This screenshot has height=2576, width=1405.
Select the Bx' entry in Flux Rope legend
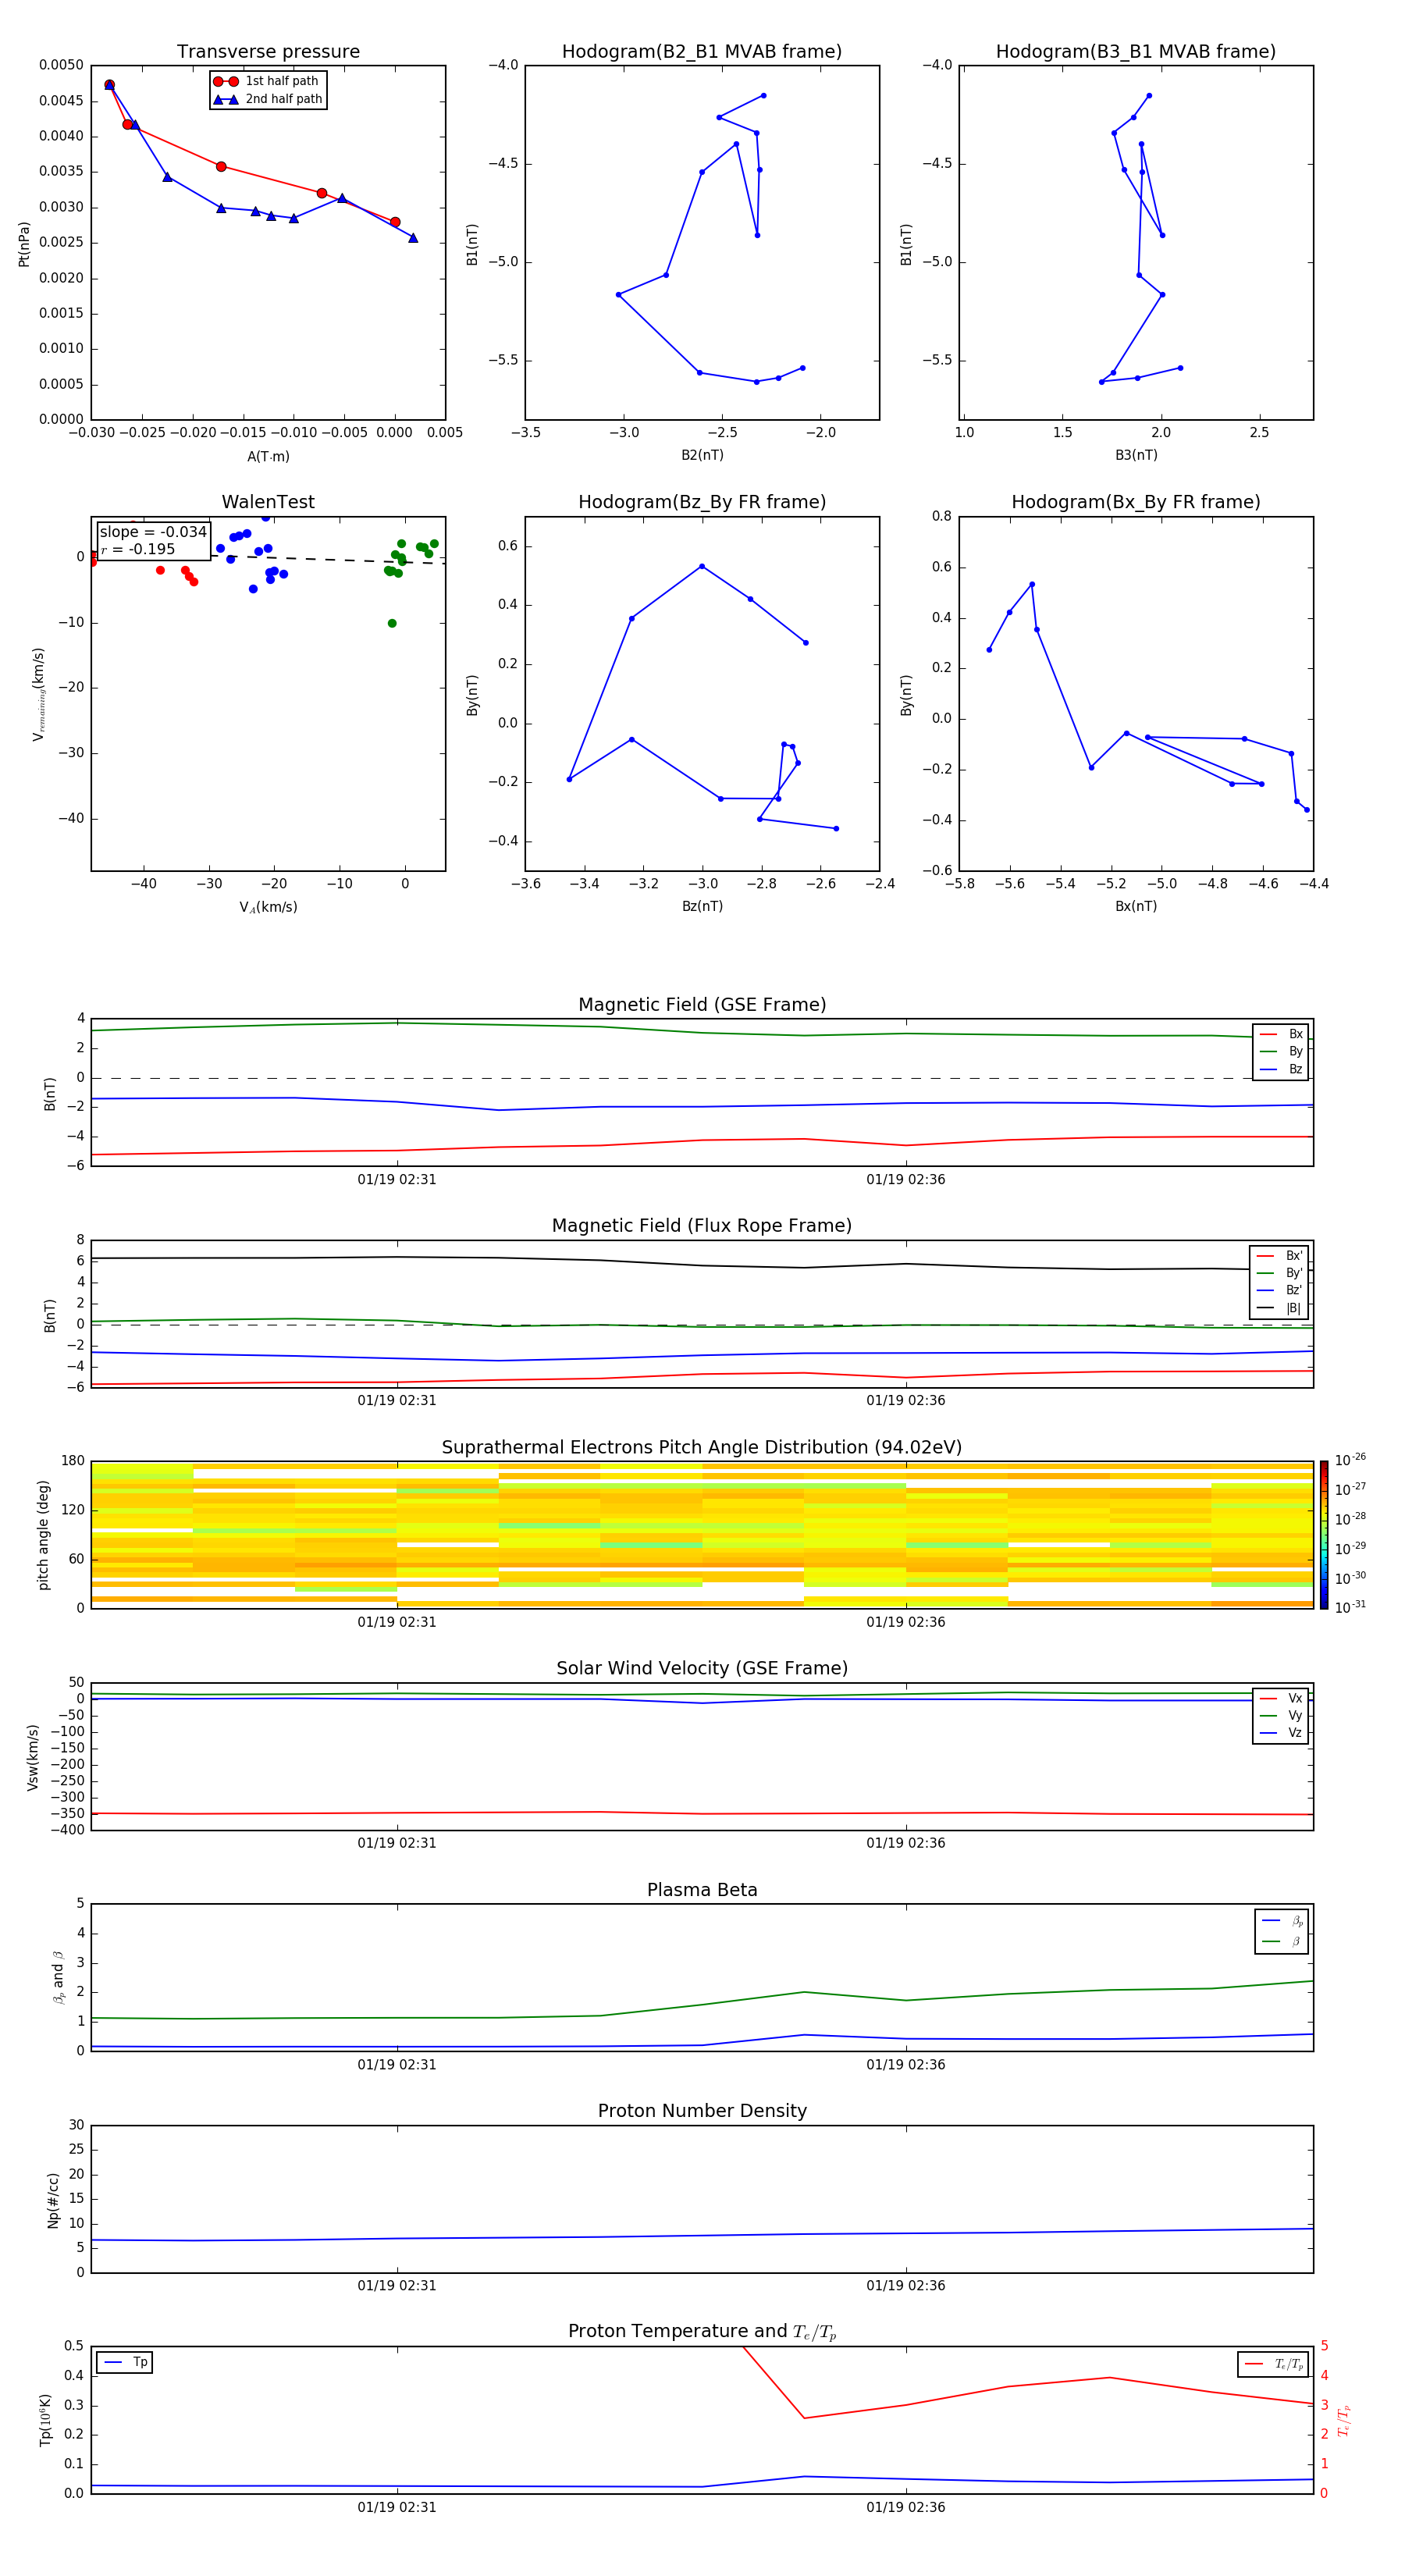point(1280,1256)
